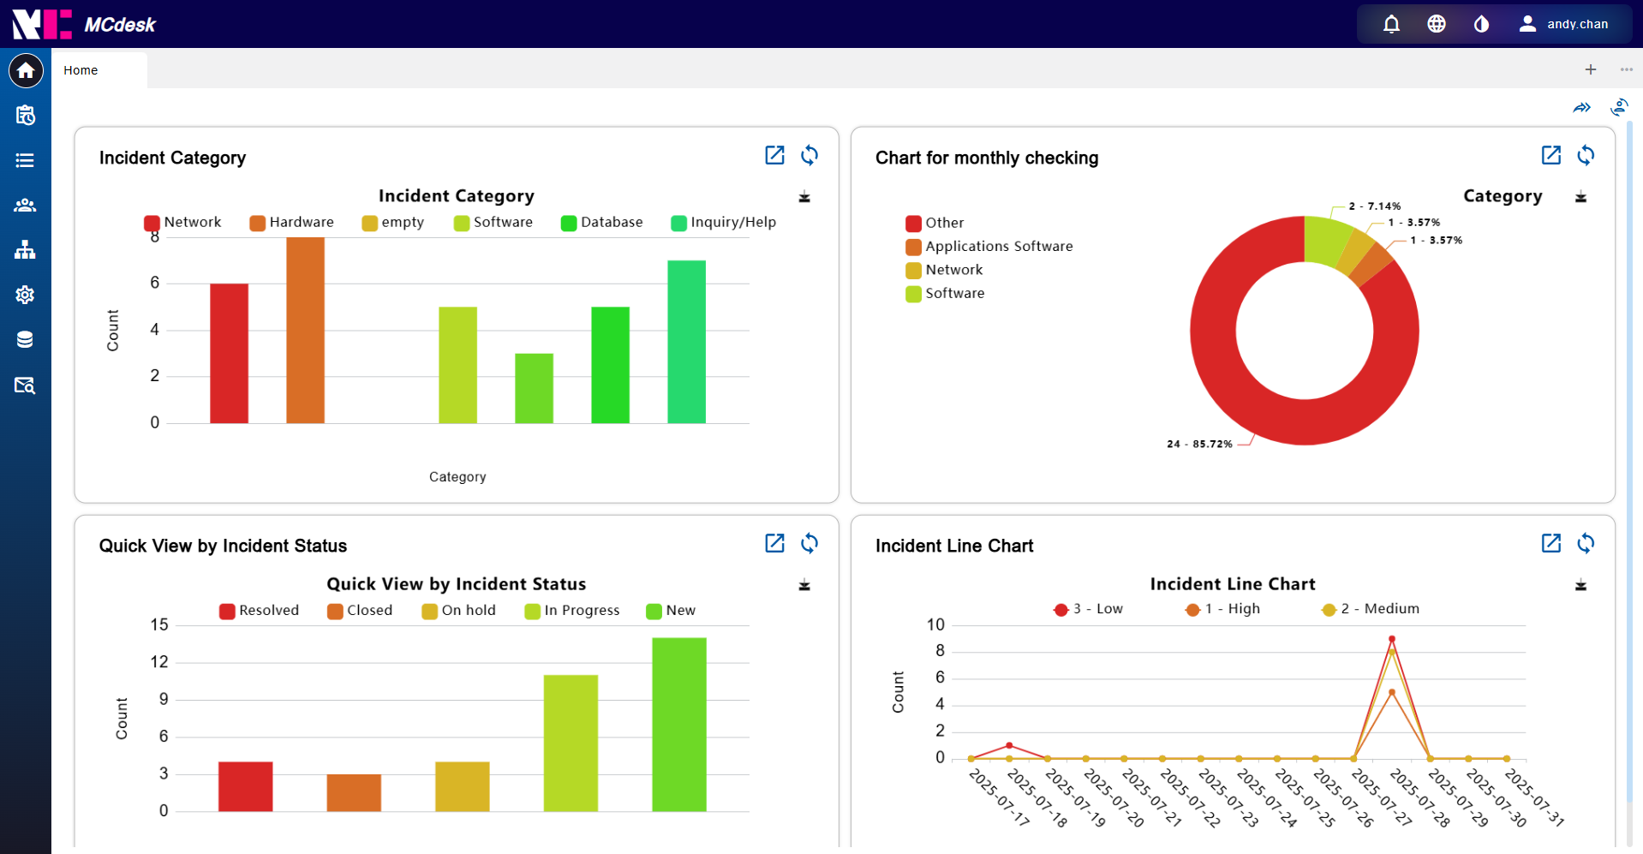
Task: Click the dashboard share arrows icon
Action: [x=1582, y=107]
